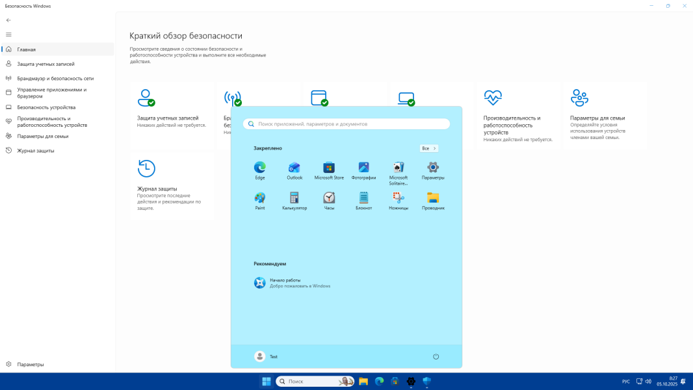
Task: Expand the Все apps list
Action: 428,148
